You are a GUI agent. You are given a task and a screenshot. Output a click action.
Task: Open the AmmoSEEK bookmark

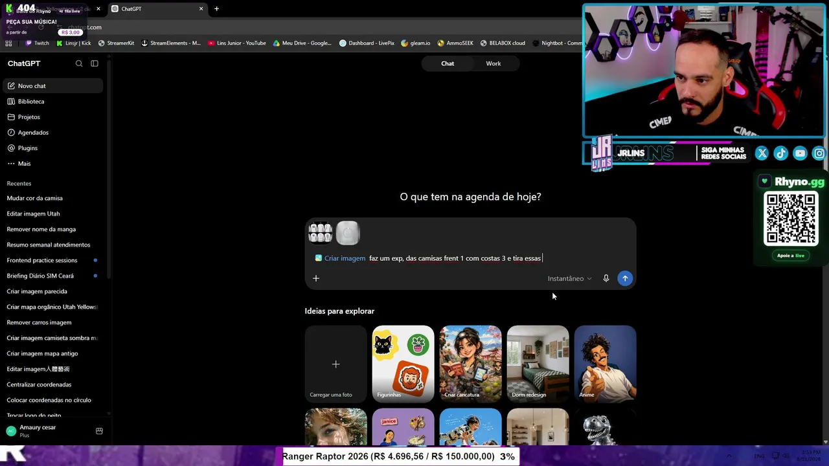455,43
